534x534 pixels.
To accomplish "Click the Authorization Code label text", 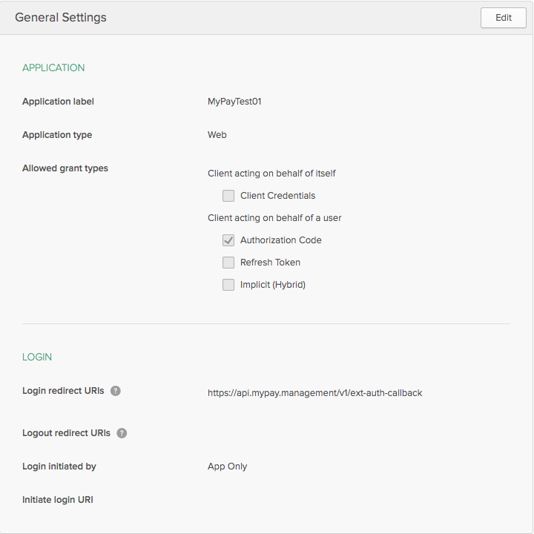I will 280,240.
